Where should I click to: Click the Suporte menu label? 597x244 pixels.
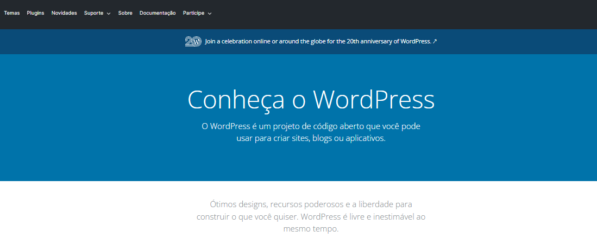click(93, 13)
